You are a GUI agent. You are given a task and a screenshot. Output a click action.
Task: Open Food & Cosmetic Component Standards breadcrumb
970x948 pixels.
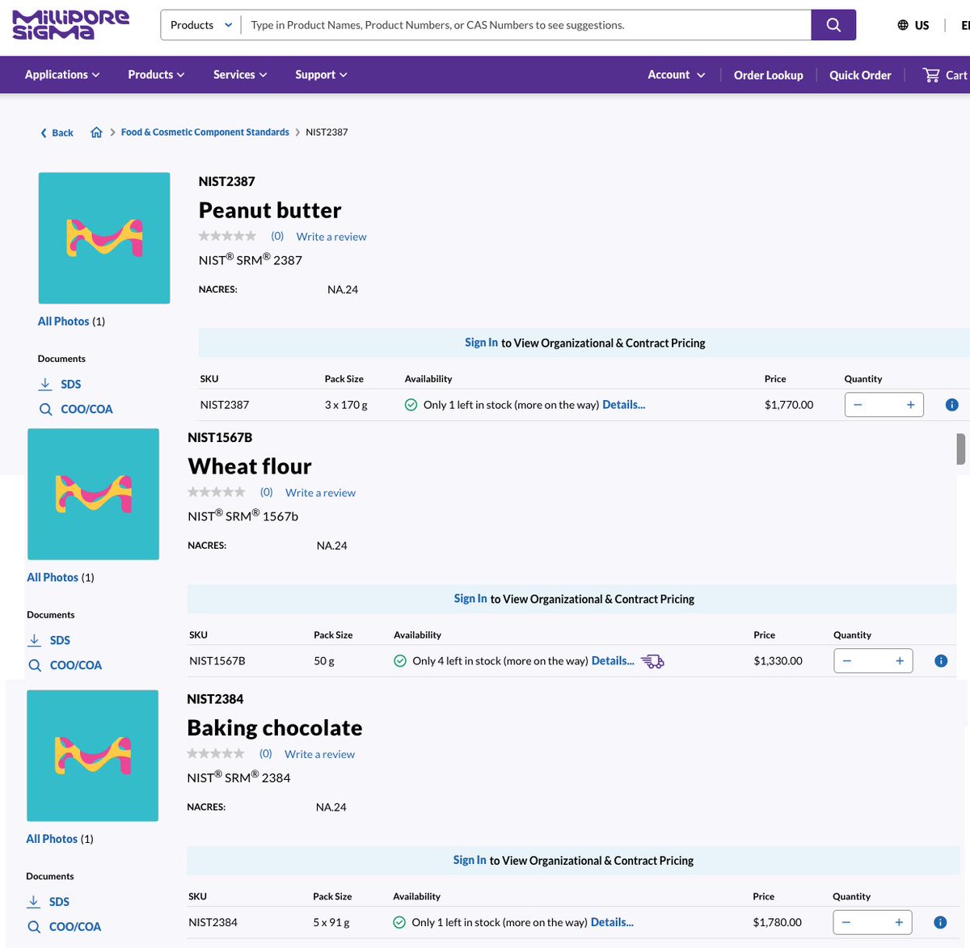click(205, 132)
